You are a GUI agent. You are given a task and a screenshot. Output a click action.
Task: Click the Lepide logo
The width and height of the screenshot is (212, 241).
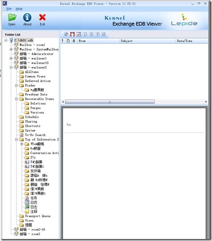pos(184,20)
